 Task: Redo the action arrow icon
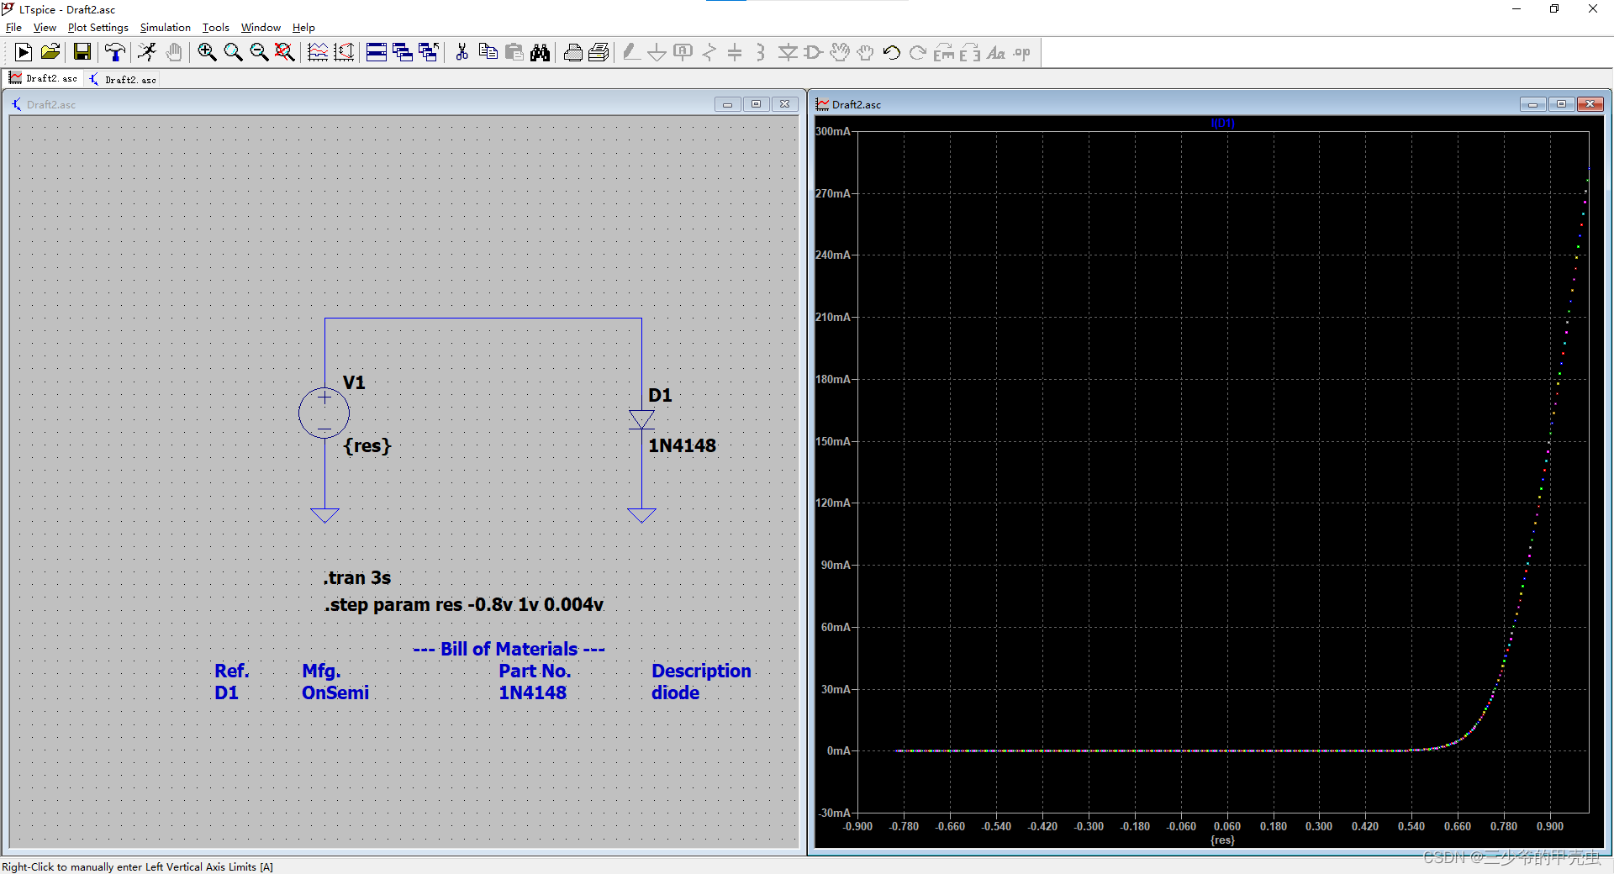[918, 52]
